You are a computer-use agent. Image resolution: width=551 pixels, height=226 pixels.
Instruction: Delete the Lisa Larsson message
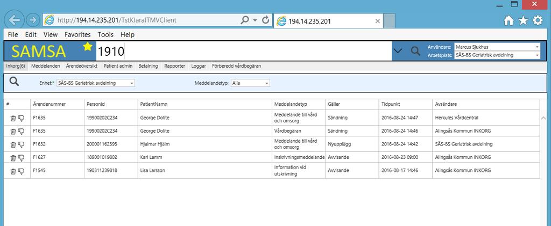tap(13, 171)
